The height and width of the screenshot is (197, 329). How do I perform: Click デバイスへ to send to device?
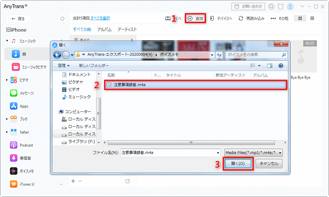click(221, 18)
